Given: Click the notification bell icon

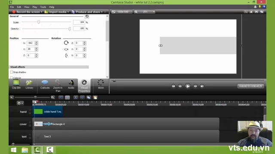Looking at the screenshot, I should tap(255, 7).
